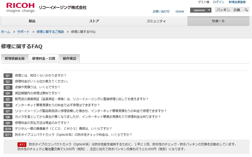Click the Q8 badge icon
The width and height of the screenshot is (252, 157).
tap(8, 117)
